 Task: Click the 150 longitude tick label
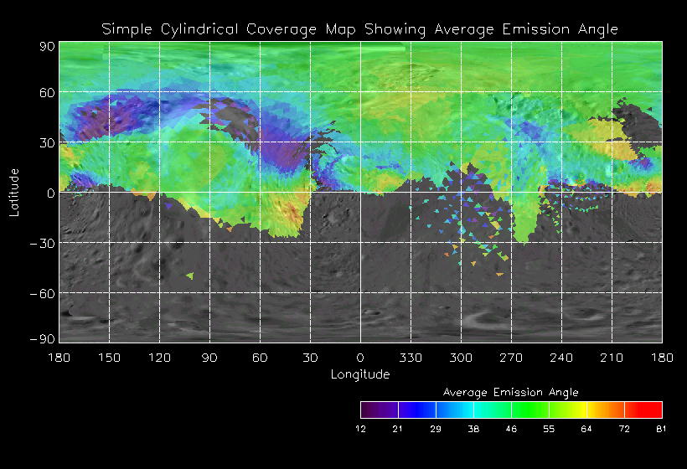pyautogui.click(x=109, y=358)
